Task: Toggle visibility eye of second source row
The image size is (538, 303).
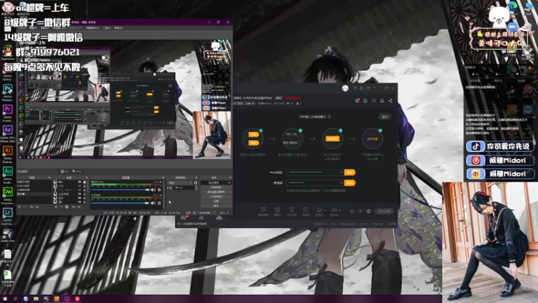Action: coord(79,186)
